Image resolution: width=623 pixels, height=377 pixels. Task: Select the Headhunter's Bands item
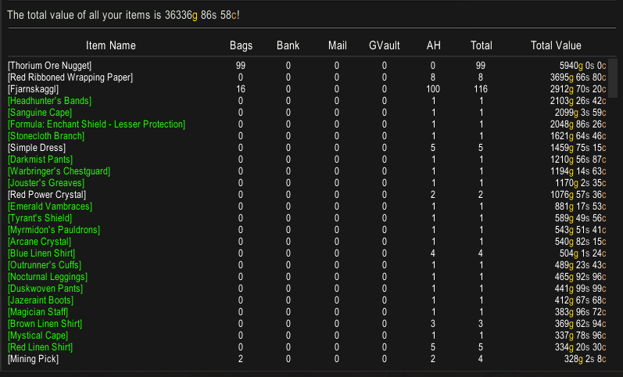[49, 101]
